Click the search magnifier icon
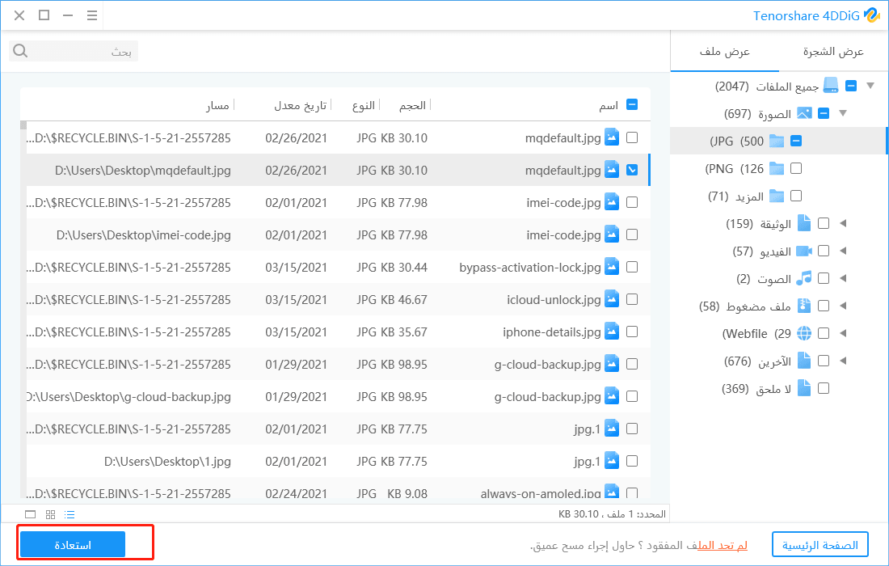 point(20,52)
